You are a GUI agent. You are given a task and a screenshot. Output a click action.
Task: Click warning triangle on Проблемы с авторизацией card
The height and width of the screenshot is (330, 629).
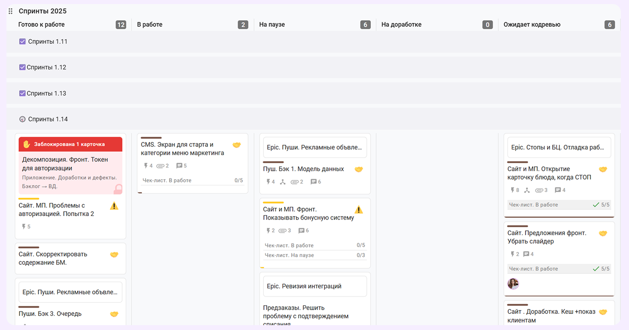[114, 206]
